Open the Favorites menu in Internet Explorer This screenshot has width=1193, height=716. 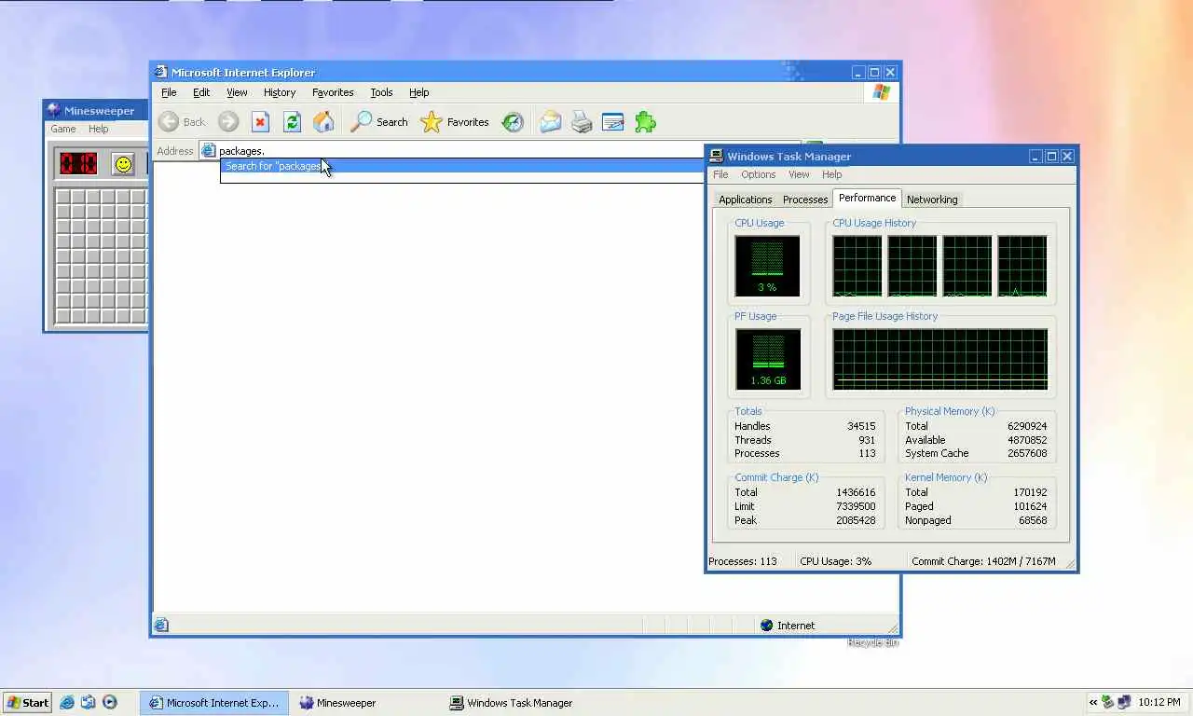click(x=333, y=92)
